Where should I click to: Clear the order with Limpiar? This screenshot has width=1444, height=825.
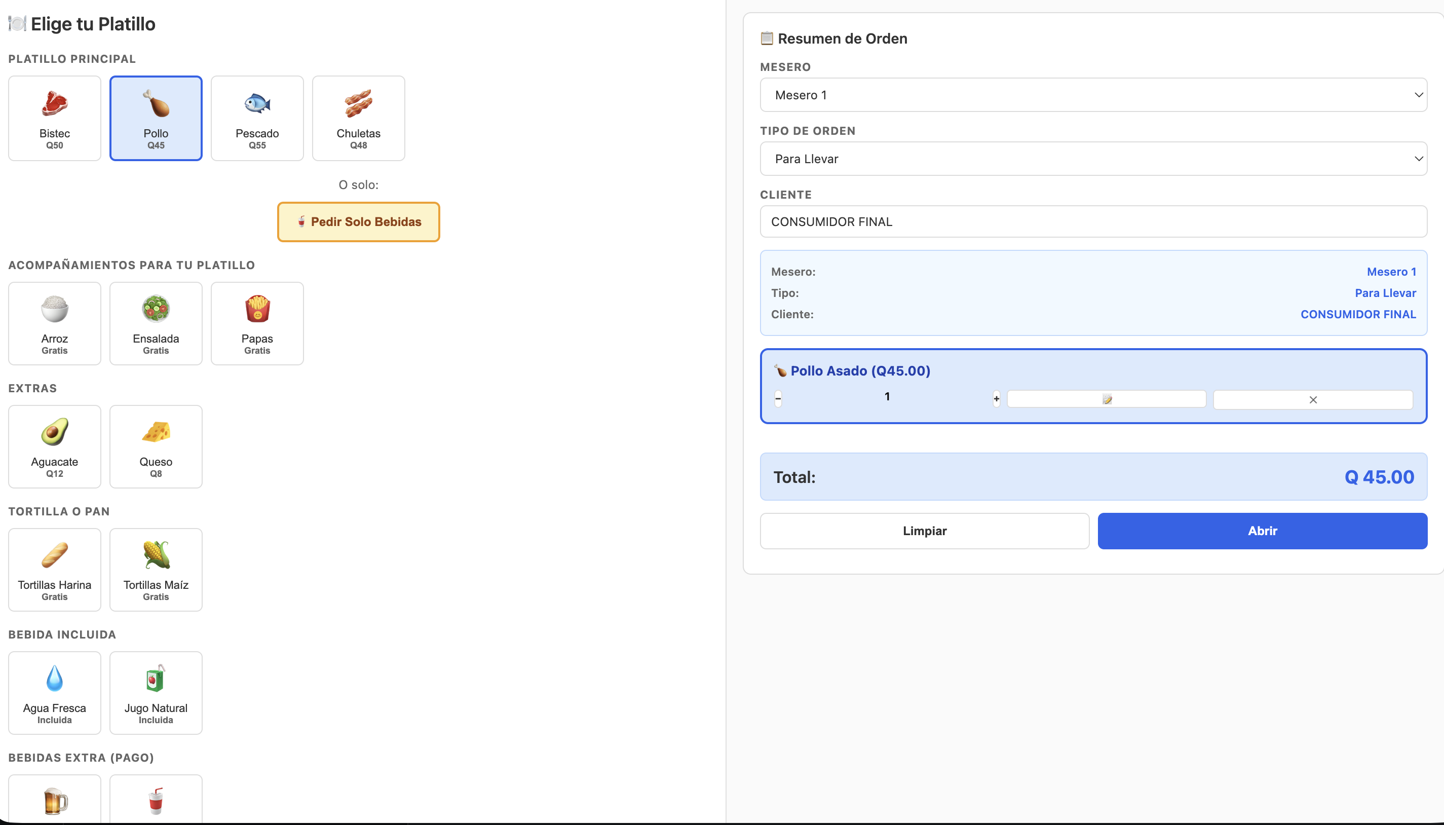click(925, 531)
